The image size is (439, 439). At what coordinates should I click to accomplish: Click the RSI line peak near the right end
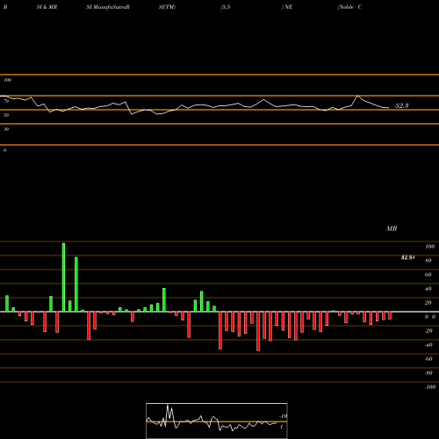click(x=357, y=96)
